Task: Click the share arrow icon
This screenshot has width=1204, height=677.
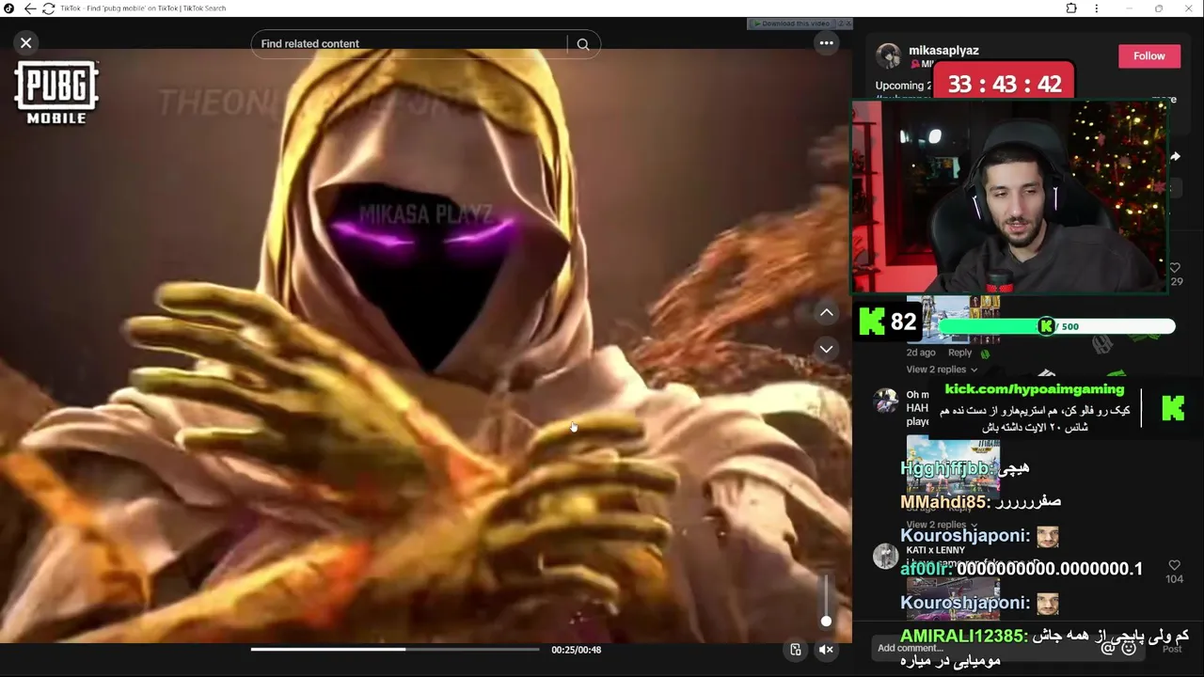Action: pyautogui.click(x=1175, y=157)
